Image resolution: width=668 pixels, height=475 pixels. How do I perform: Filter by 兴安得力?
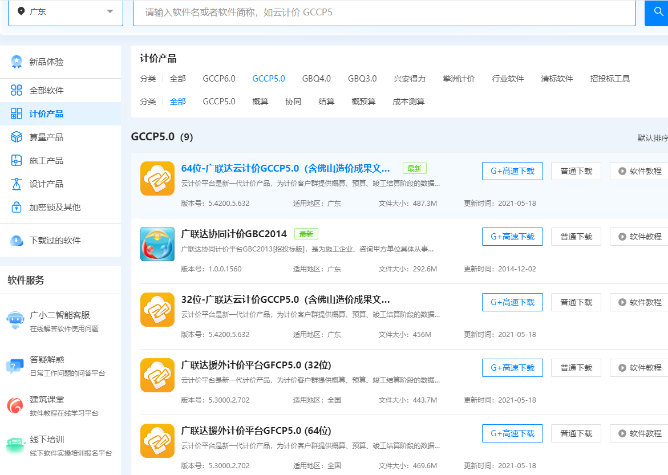(410, 79)
